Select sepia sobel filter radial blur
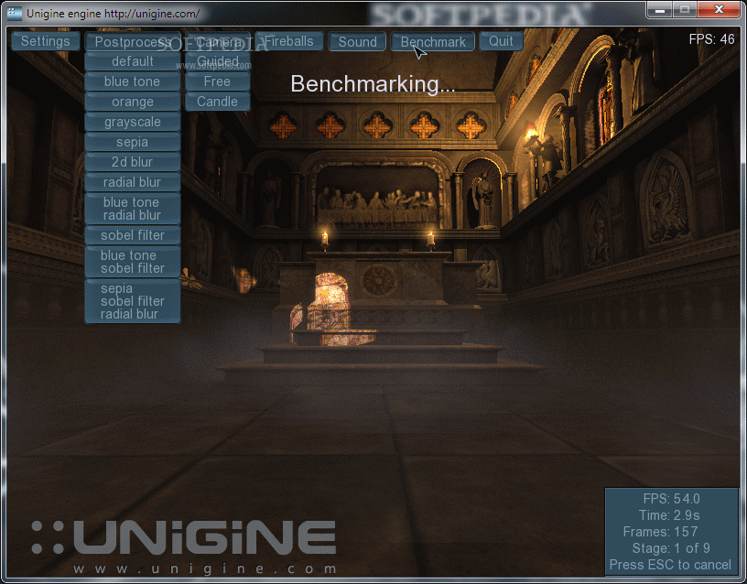The height and width of the screenshot is (584, 747). coord(133,301)
